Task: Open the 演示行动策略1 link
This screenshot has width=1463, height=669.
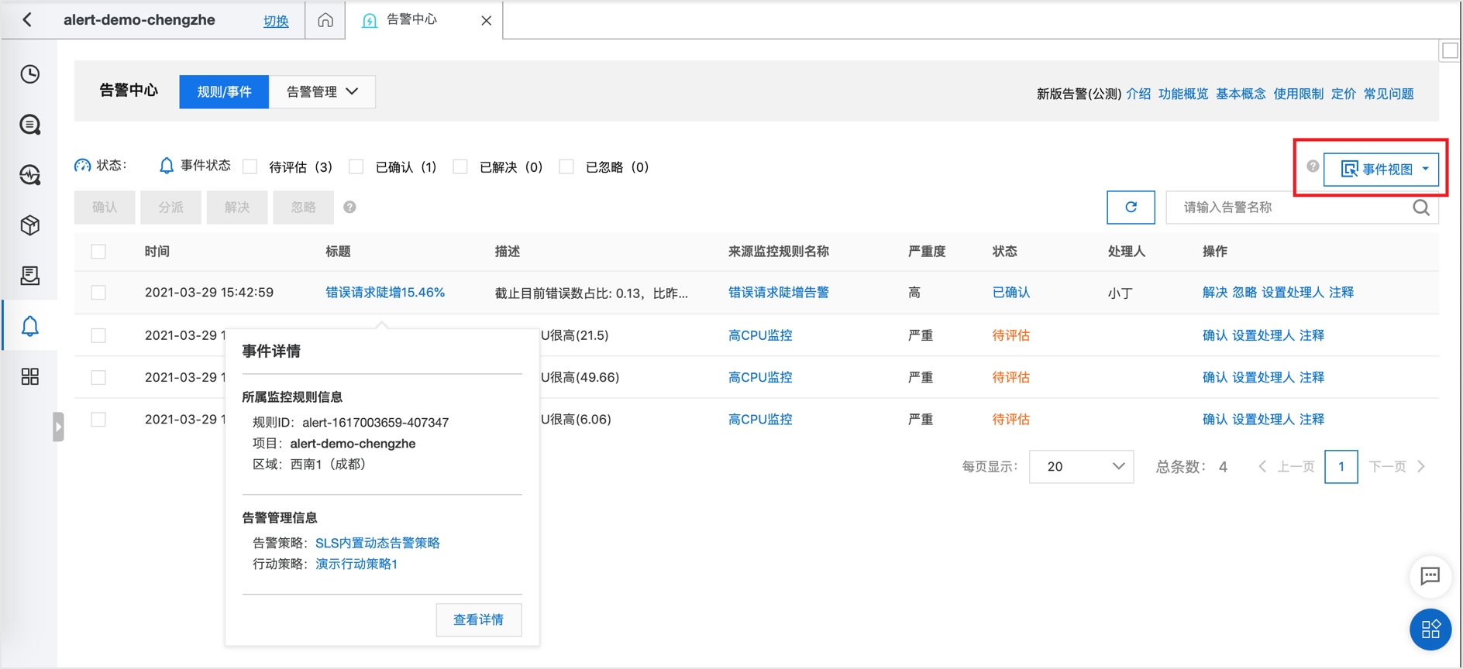Action: (x=356, y=564)
